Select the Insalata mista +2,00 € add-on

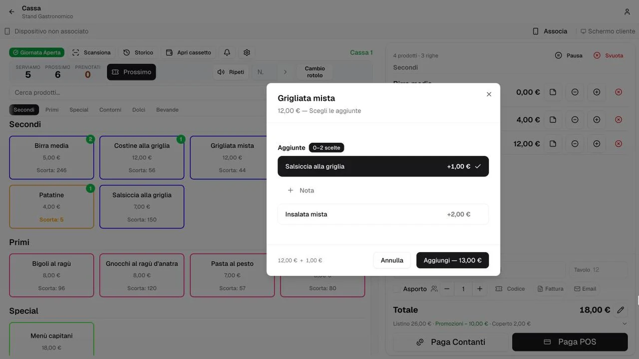click(383, 214)
